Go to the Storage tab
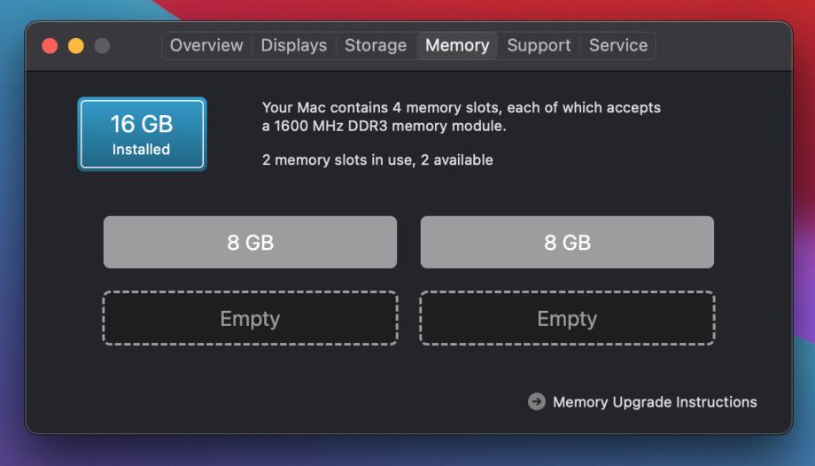 tap(376, 45)
